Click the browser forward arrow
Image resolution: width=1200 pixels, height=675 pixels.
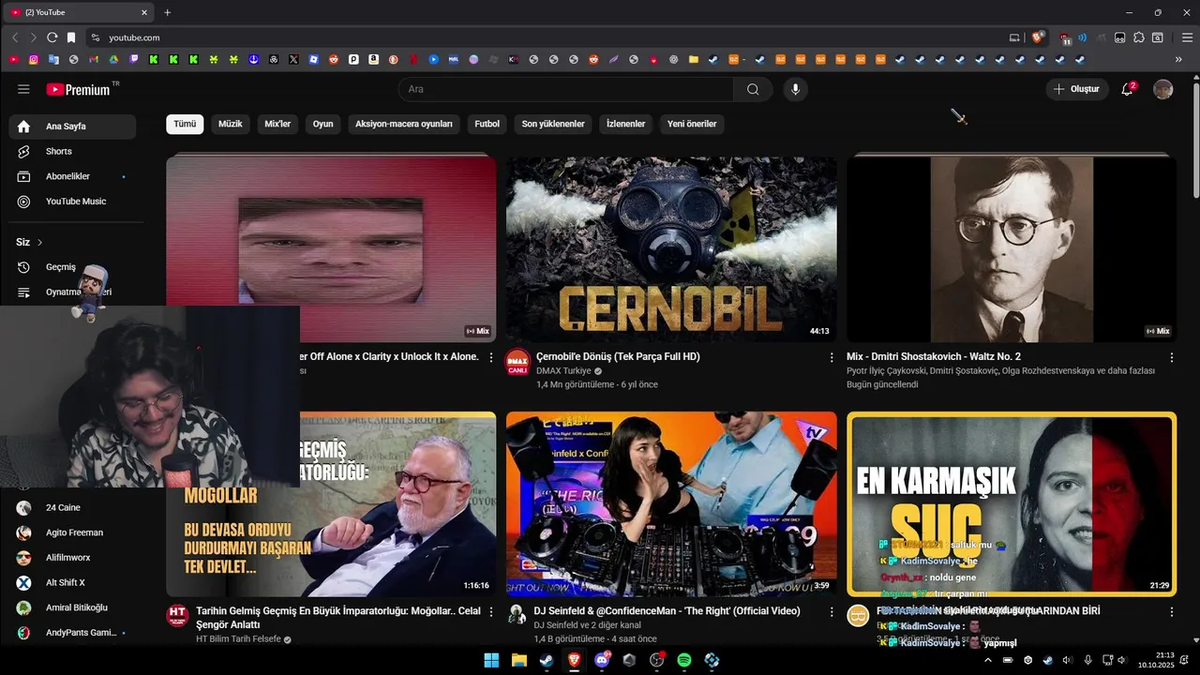pos(34,37)
